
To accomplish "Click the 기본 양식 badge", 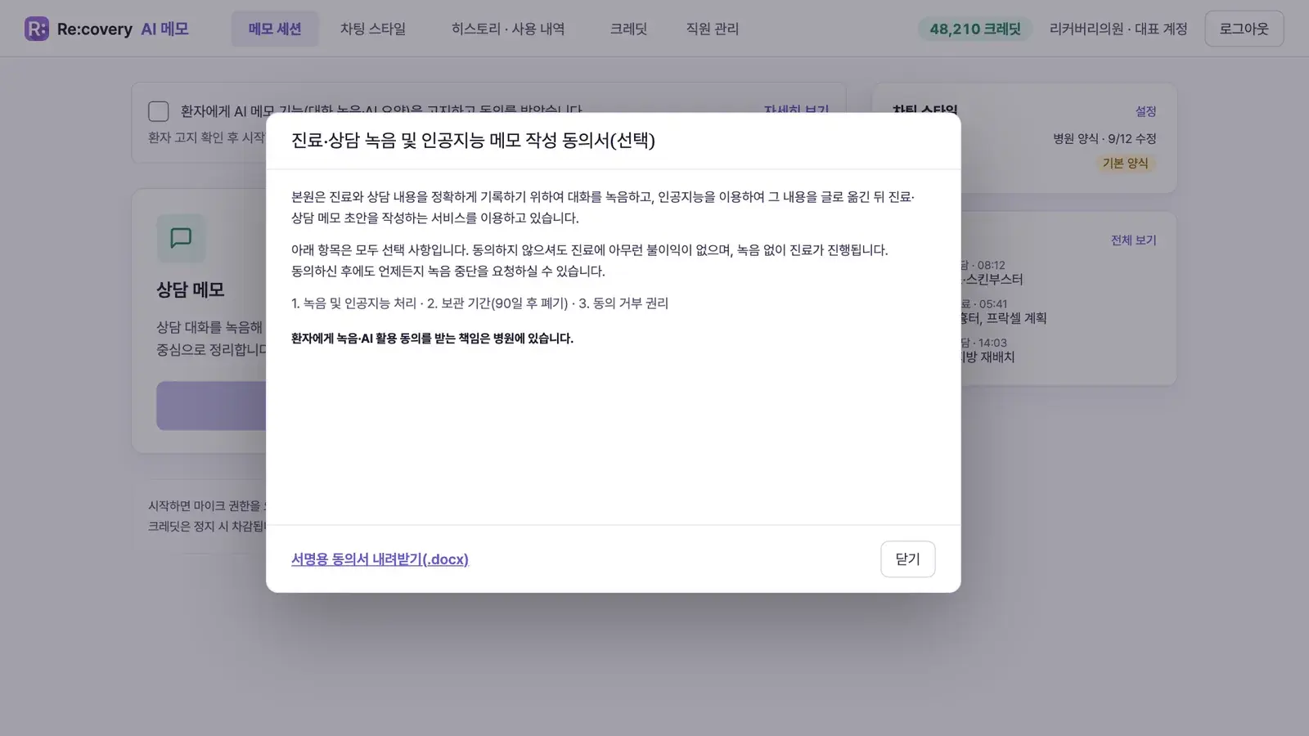I will 1125,163.
